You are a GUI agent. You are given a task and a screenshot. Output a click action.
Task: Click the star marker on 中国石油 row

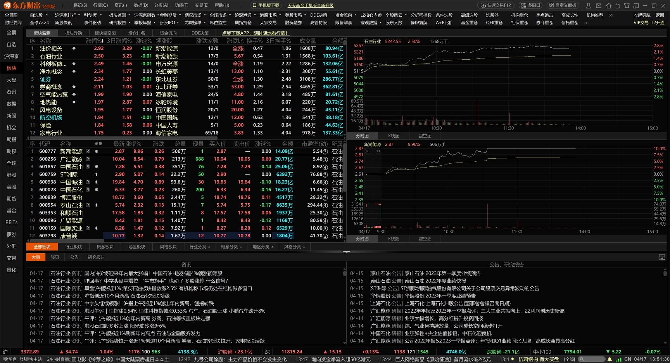(96, 167)
